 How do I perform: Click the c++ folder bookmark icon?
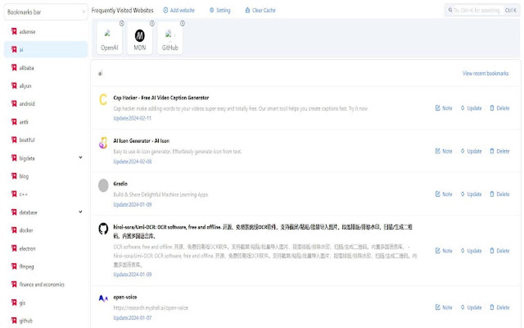coord(14,194)
